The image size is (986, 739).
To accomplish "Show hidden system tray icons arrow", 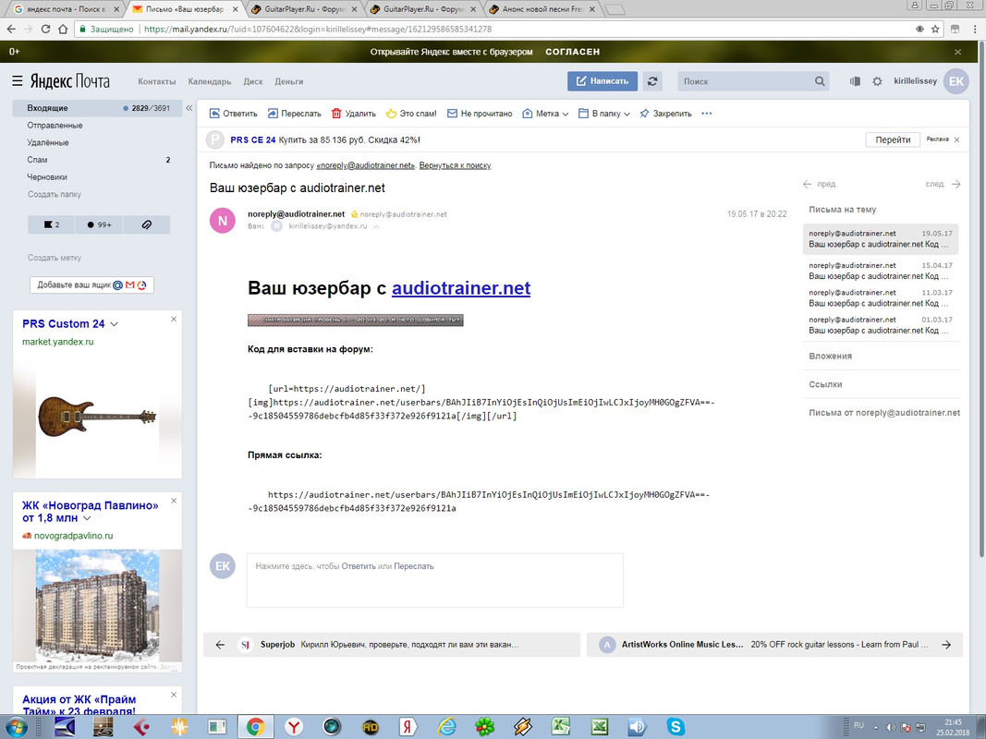I will (876, 728).
